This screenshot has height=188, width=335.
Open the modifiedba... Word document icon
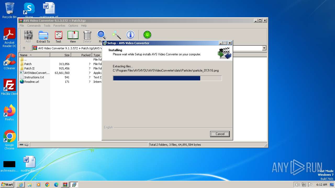[x=29, y=164]
